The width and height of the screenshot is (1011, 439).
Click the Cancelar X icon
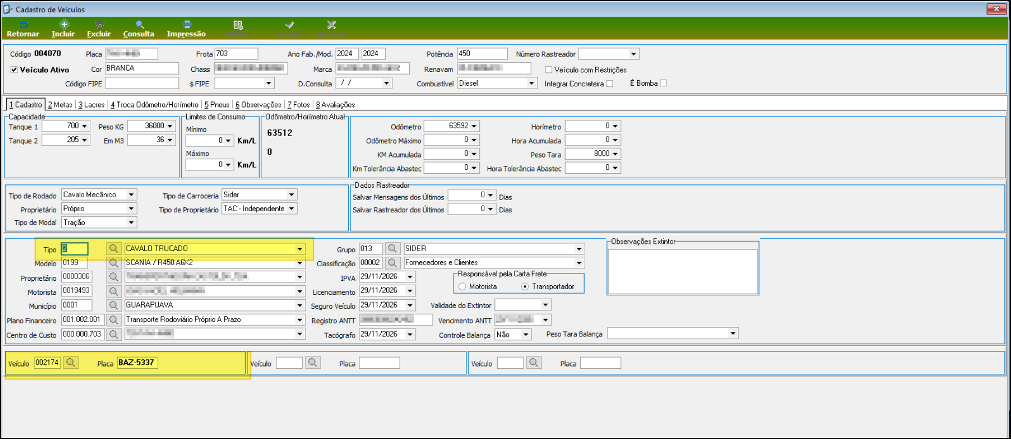click(331, 25)
